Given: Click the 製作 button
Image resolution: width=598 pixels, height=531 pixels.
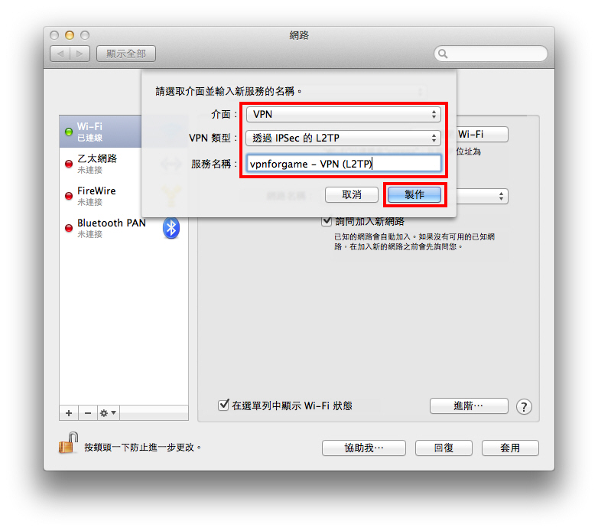Looking at the screenshot, I should pyautogui.click(x=414, y=194).
